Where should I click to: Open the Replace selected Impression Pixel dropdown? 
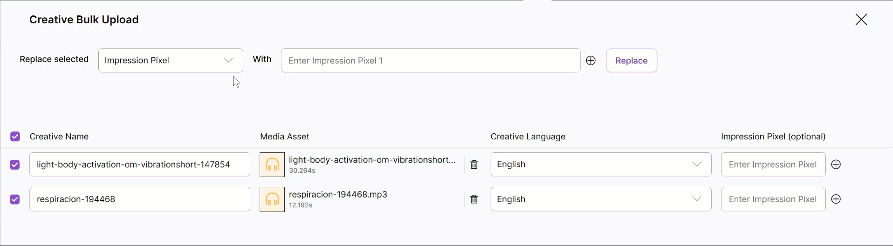click(x=171, y=61)
